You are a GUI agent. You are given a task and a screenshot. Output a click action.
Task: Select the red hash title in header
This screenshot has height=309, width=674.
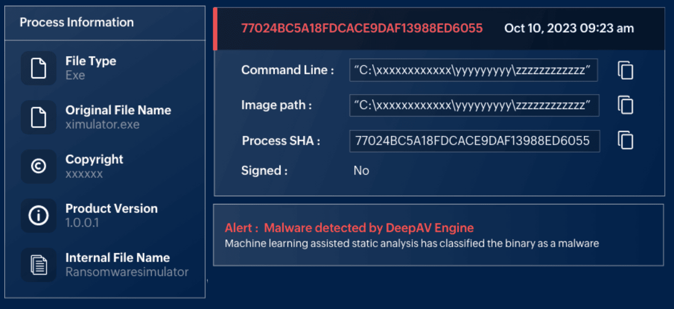click(361, 28)
